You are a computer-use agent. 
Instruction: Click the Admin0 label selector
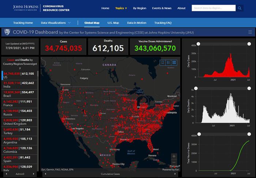pos(20,174)
